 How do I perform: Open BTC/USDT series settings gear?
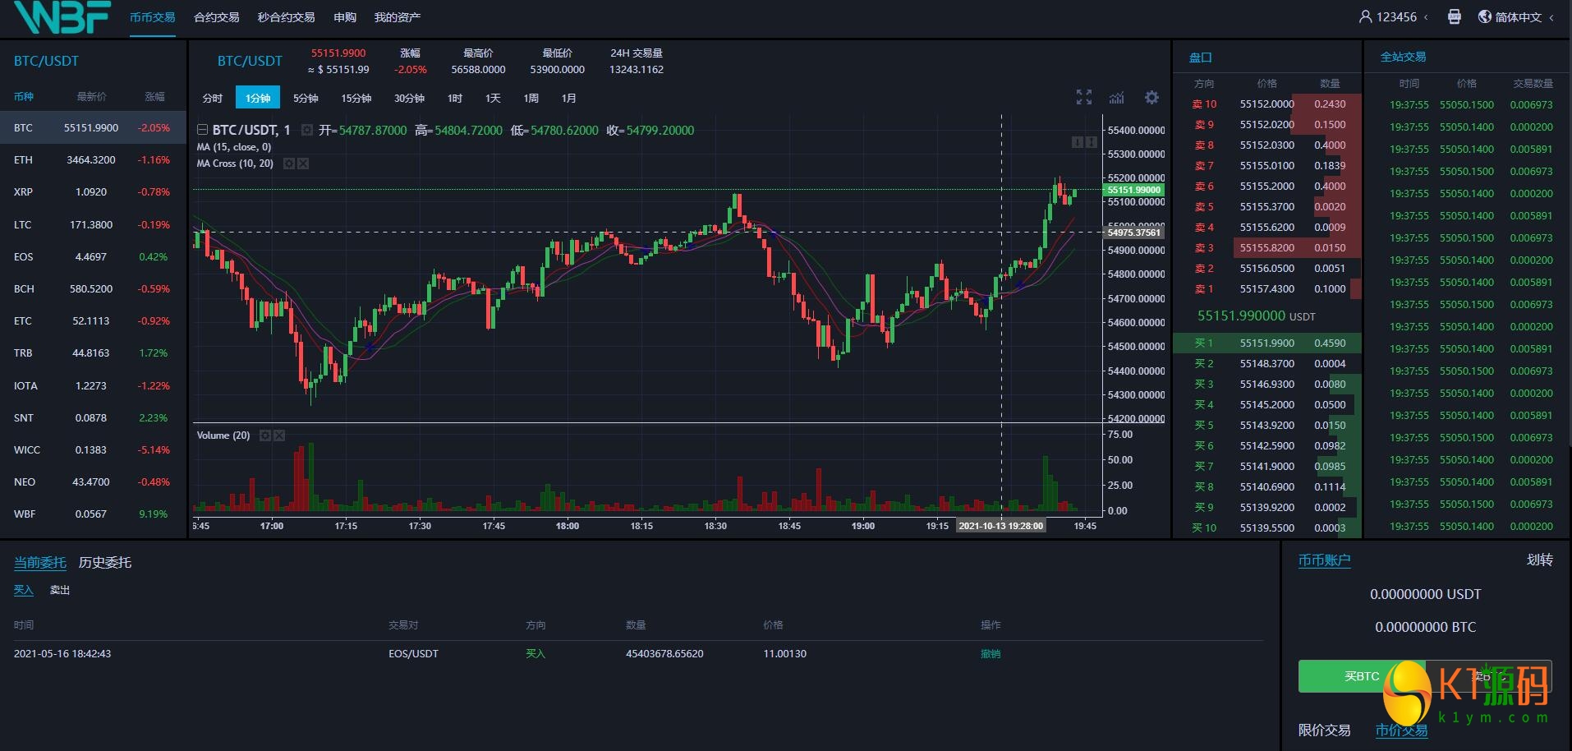pos(306,130)
